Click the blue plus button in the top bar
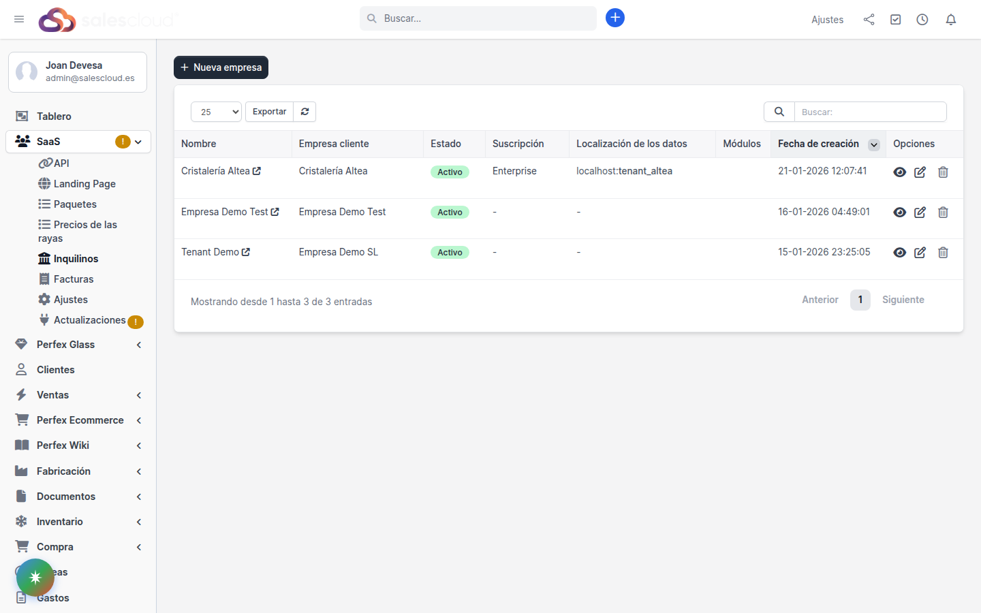 click(615, 18)
